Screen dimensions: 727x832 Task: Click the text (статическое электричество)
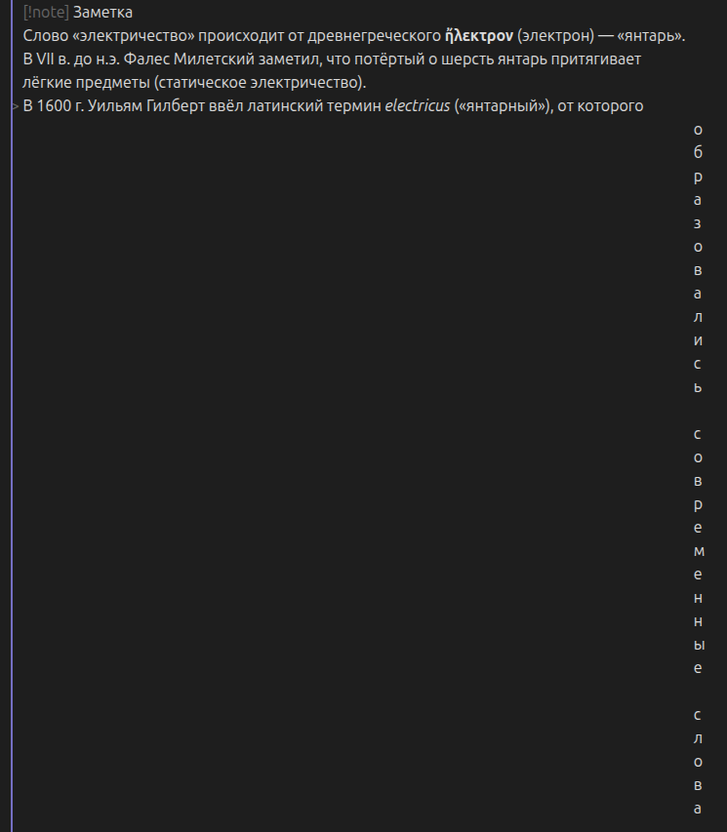point(259,83)
